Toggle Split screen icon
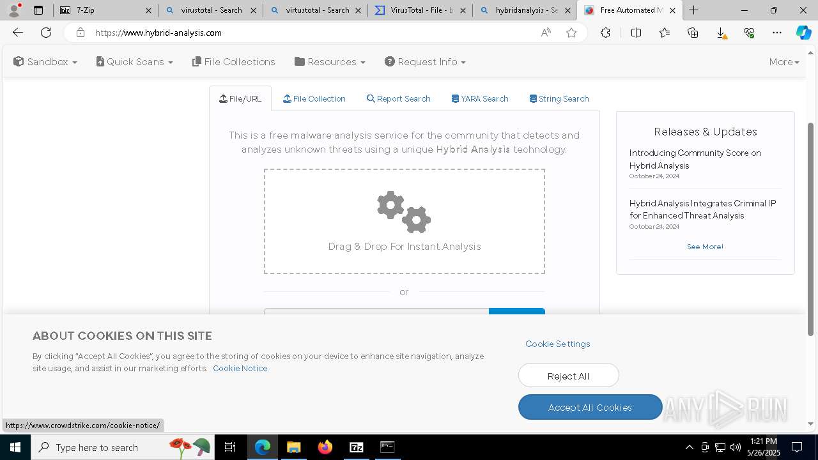This screenshot has height=460, width=818. (x=636, y=33)
